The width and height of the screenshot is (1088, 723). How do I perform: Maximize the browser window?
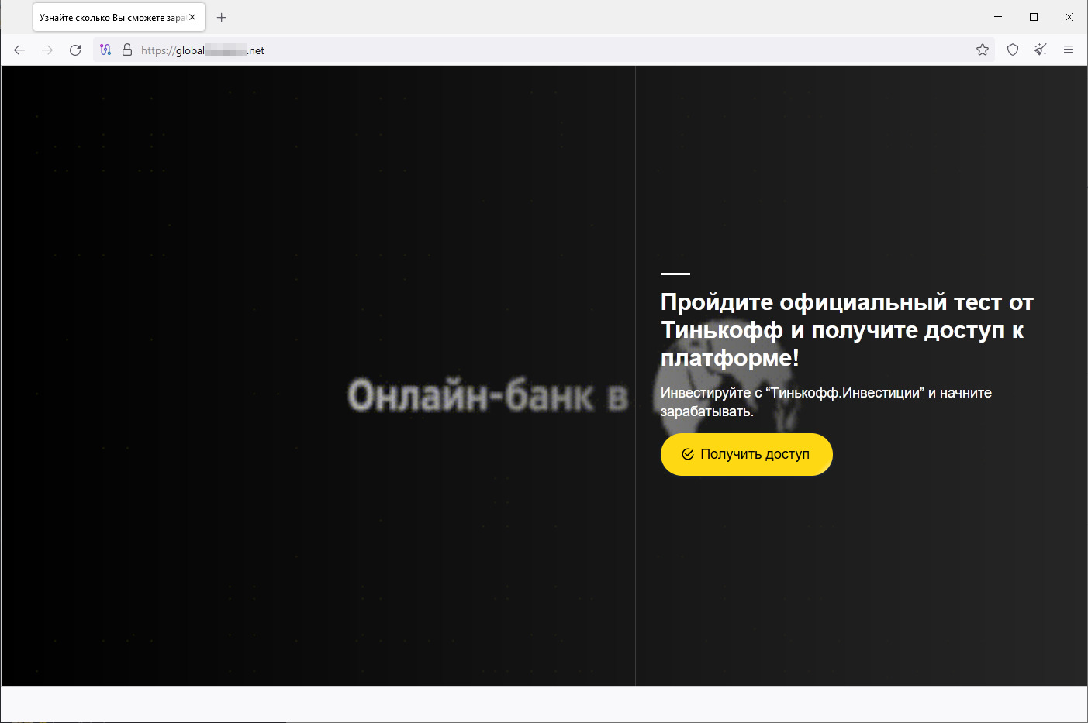pos(1032,16)
